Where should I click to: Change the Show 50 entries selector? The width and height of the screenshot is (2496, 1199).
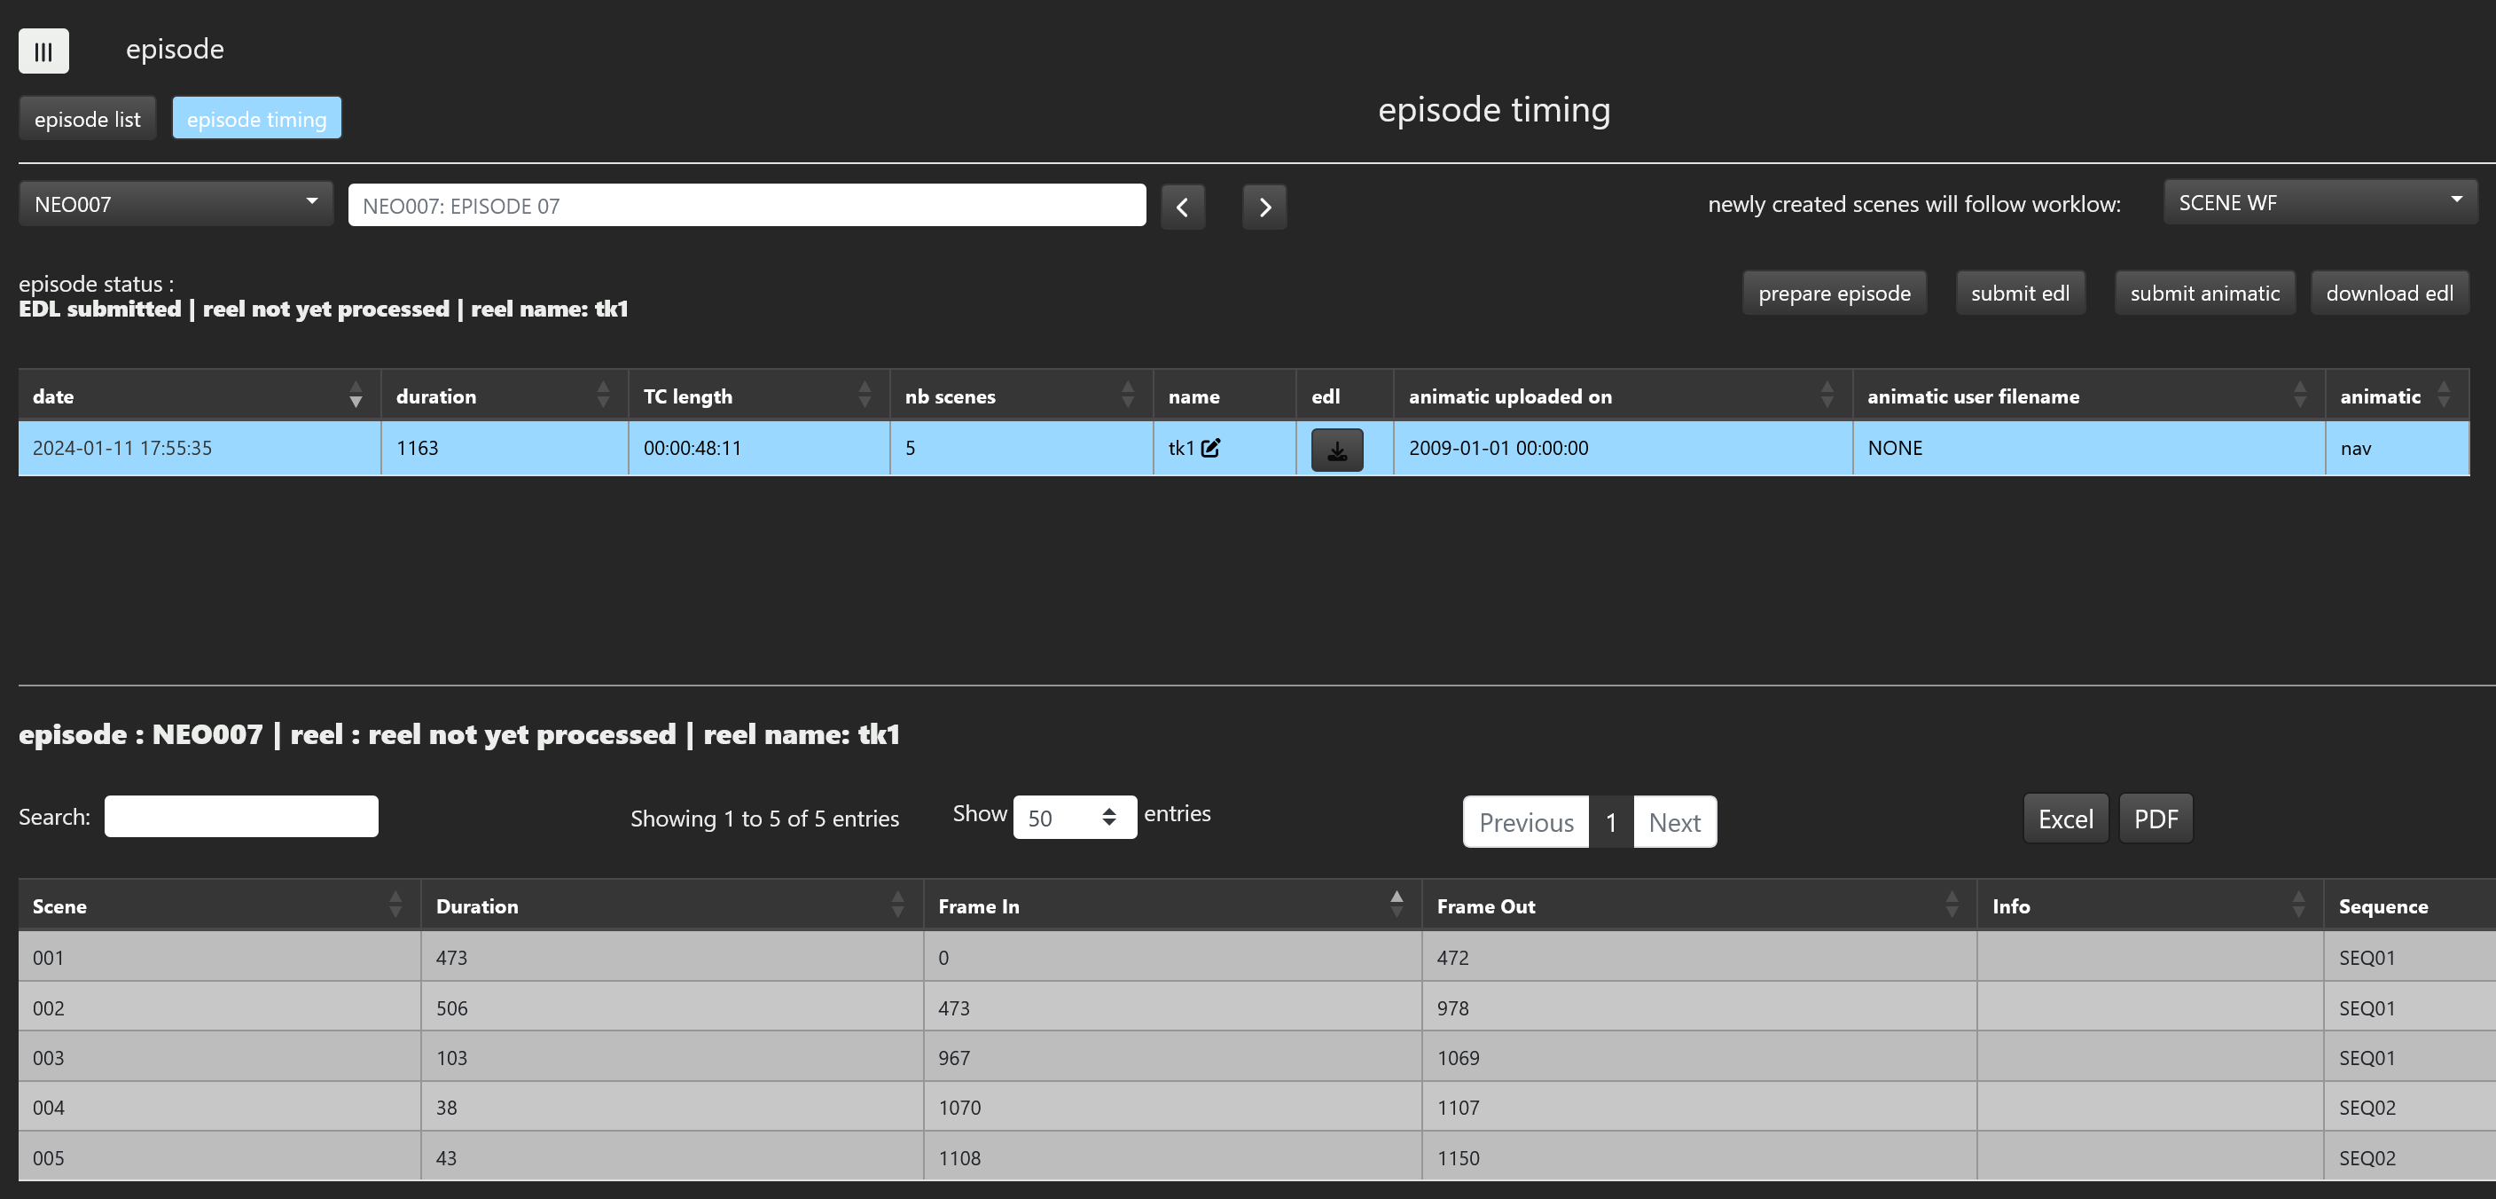(x=1074, y=817)
